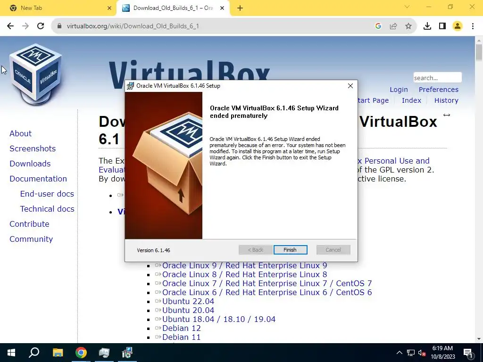Open a new browser tab with plus
483x362 pixels.
click(240, 8)
